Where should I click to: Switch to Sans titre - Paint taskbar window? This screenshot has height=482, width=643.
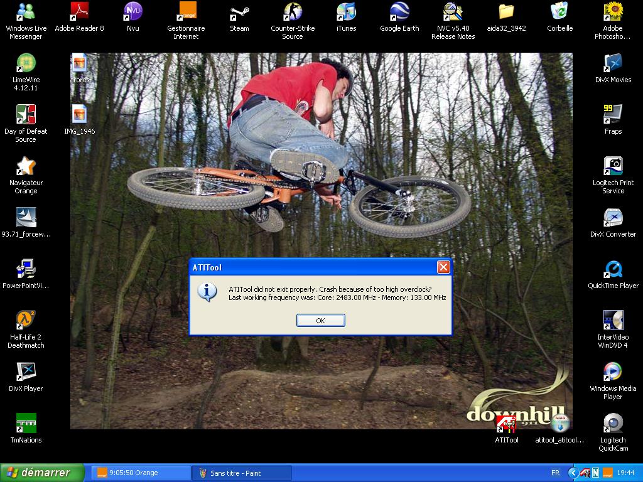pos(242,473)
